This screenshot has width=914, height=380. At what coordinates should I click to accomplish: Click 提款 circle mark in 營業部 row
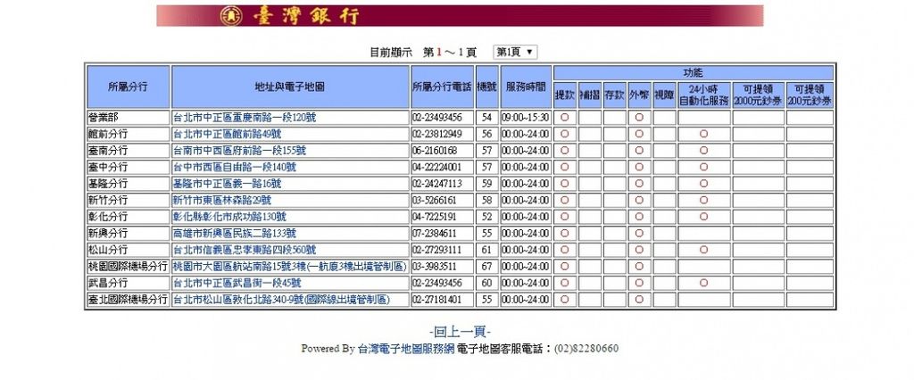(x=564, y=118)
